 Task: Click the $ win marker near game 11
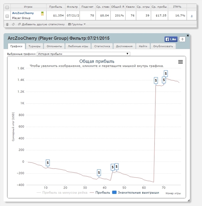tap(48, 163)
